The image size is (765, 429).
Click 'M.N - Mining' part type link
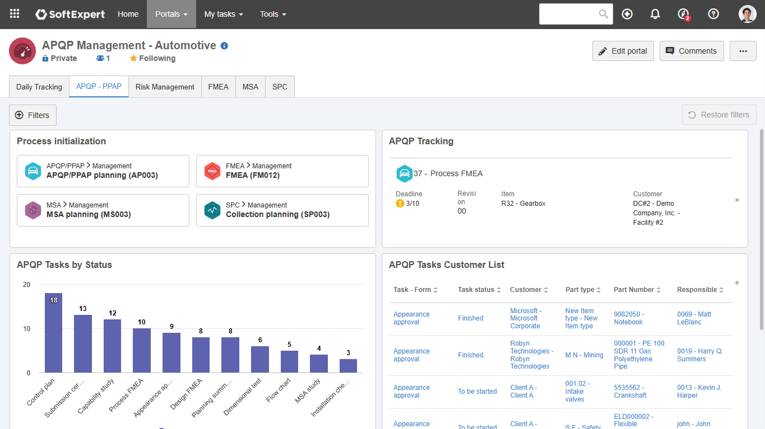(584, 355)
